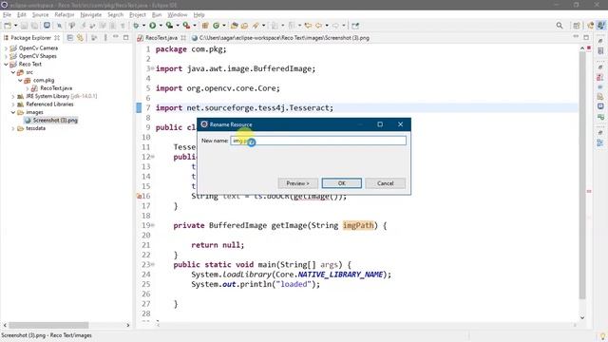Open the Window menu
Image resolution: width=608 pixels, height=342 pixels.
(x=178, y=15)
